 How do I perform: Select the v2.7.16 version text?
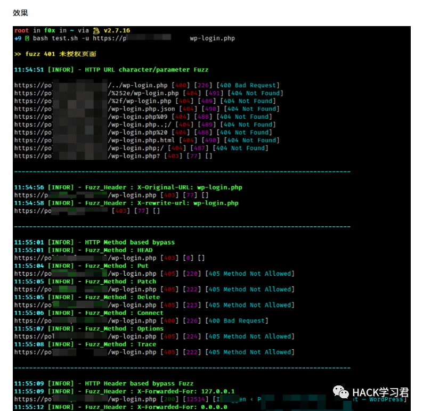(117, 30)
